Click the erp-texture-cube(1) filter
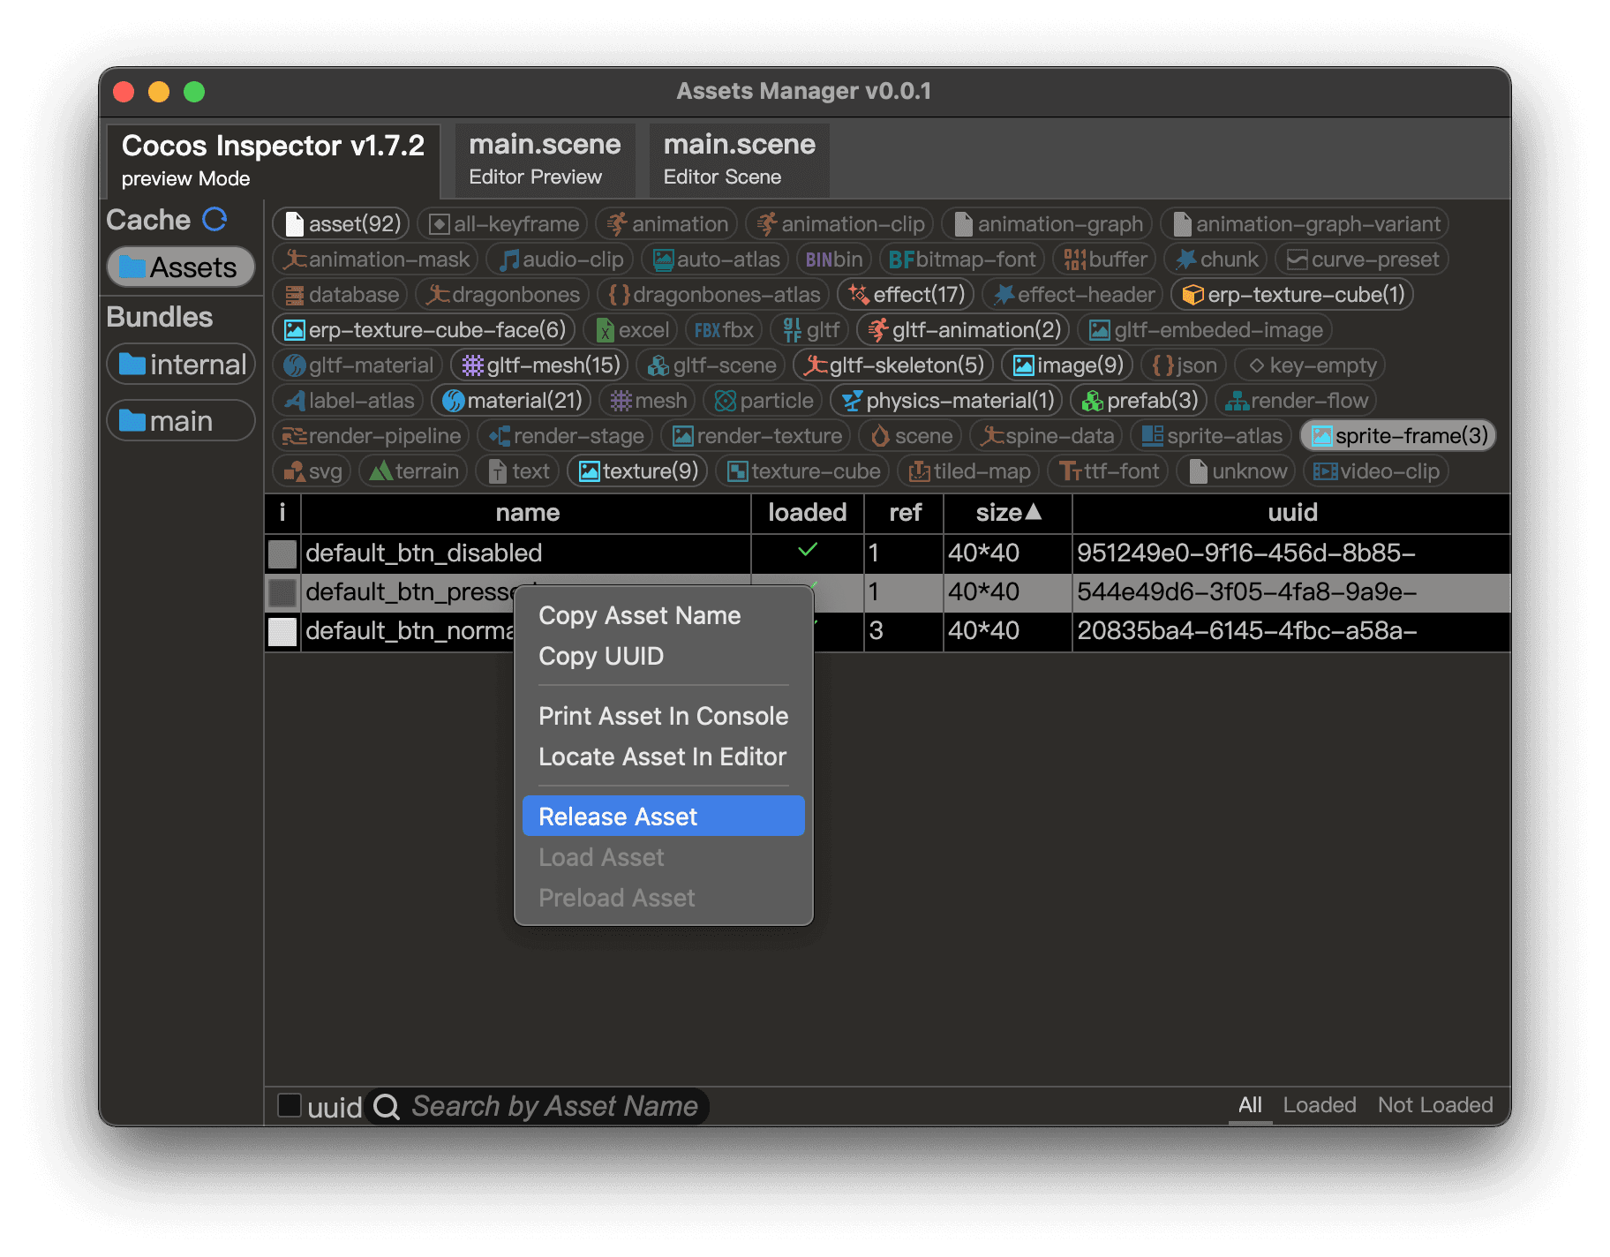The height and width of the screenshot is (1257, 1610). coord(1292,295)
